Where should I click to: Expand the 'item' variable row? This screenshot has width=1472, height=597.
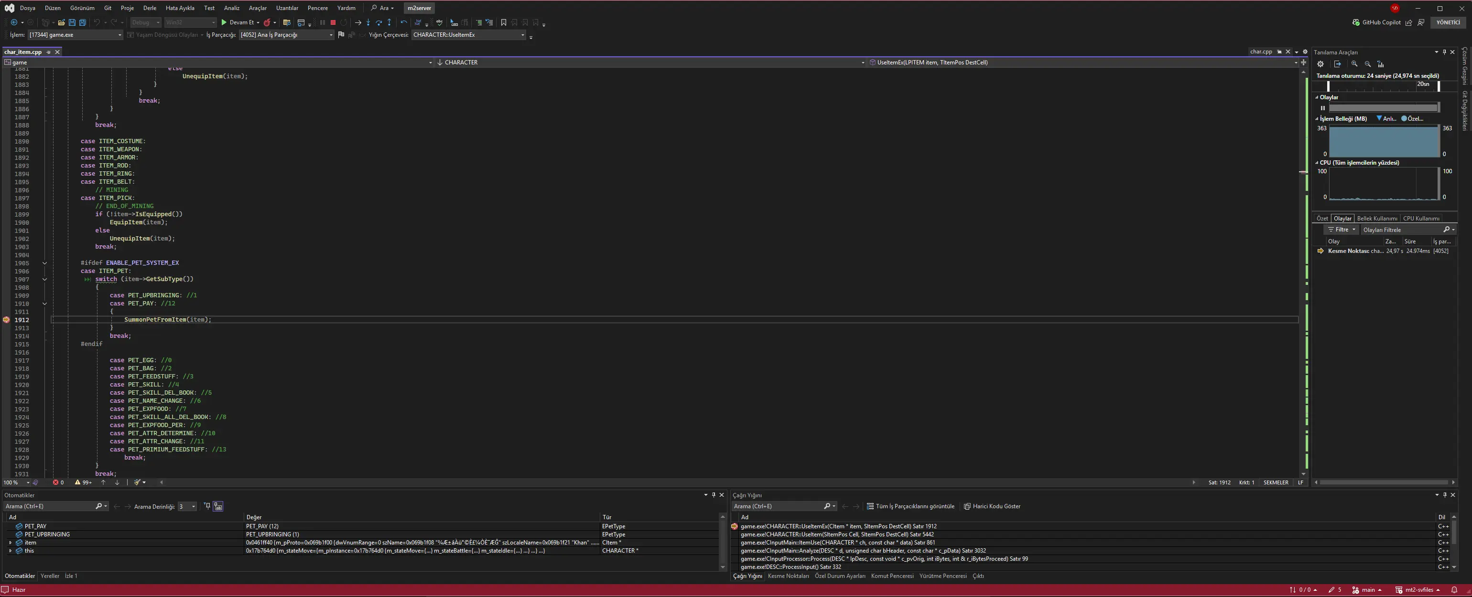tap(11, 543)
